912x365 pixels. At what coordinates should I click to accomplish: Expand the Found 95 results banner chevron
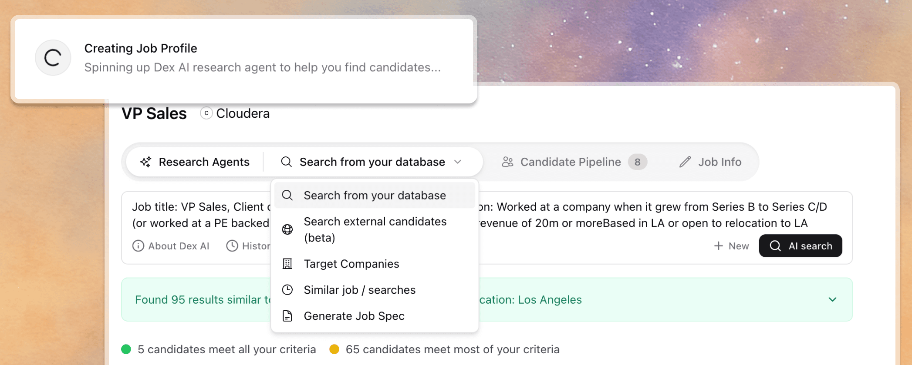click(832, 299)
